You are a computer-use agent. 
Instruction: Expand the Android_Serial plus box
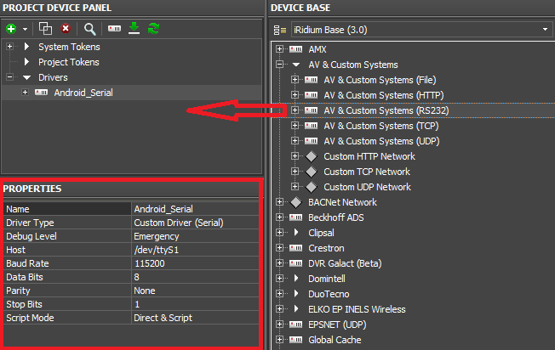click(26, 93)
